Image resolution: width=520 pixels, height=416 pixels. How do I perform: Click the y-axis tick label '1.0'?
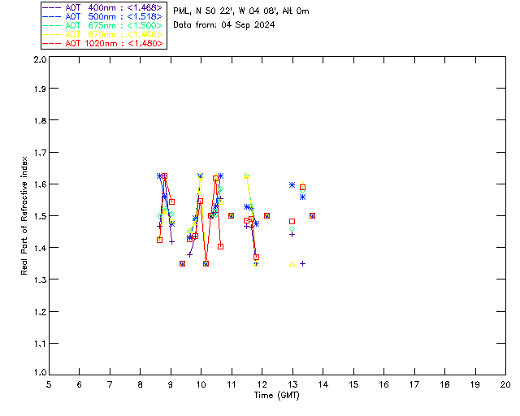[40, 372]
